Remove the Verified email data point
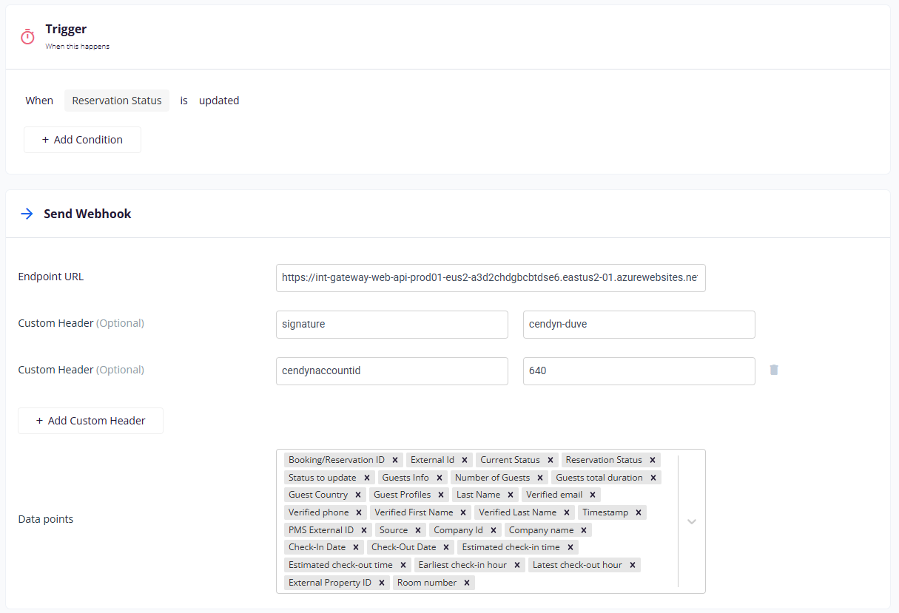 593,495
